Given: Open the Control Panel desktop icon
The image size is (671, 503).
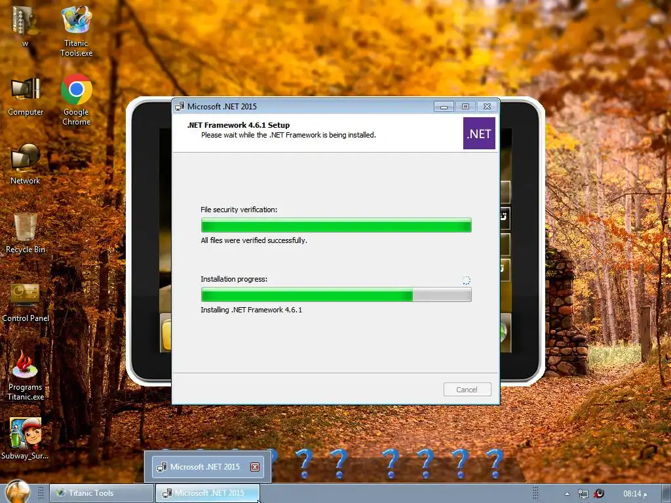Looking at the screenshot, I should tap(26, 303).
